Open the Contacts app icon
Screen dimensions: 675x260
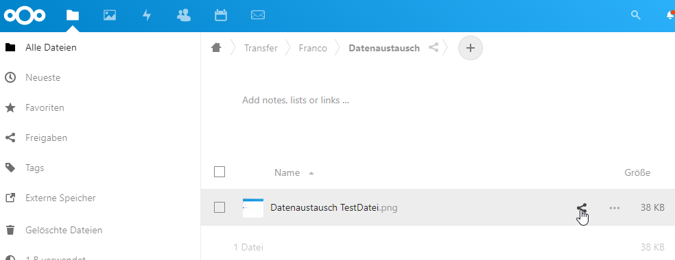[184, 16]
